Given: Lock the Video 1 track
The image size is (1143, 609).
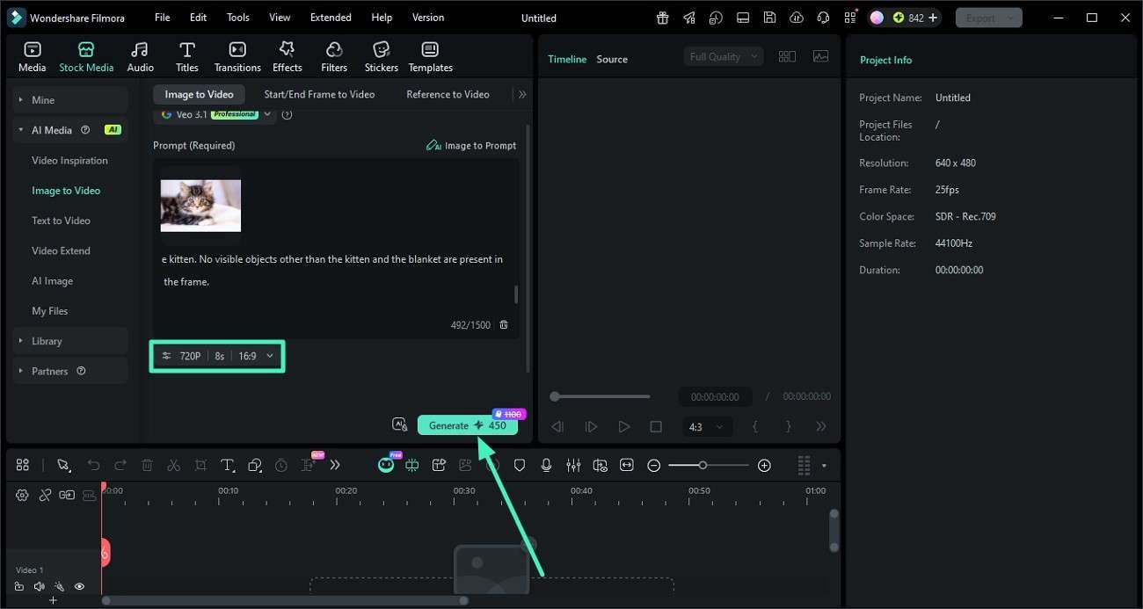Looking at the screenshot, I should pos(19,586).
